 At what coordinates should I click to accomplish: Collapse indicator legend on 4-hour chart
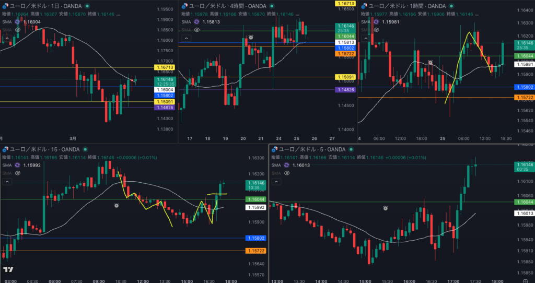(x=185, y=38)
